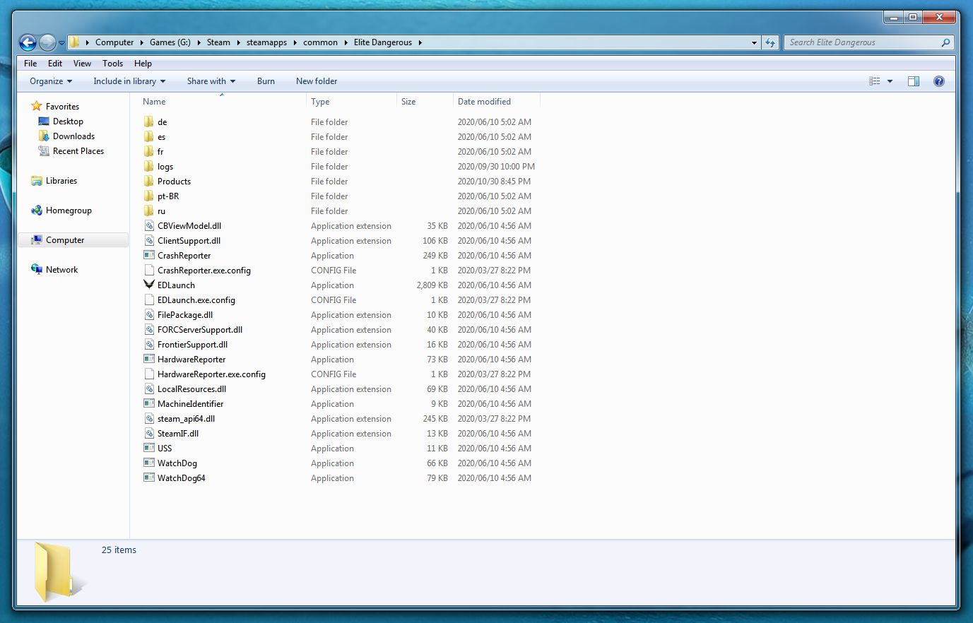This screenshot has height=623, width=973.
Task: Select the FilePackage.dll file icon
Action: coord(149,314)
